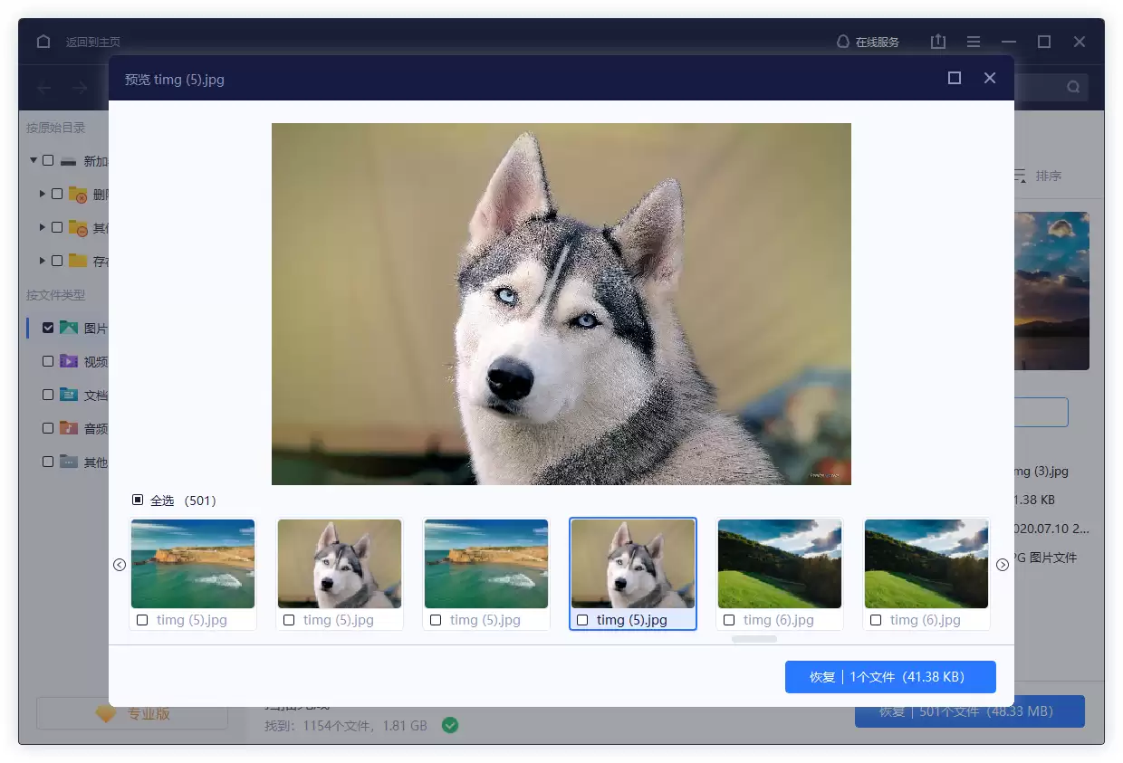Expand the first folder with red badge
This screenshot has height=763, width=1123.
coord(43,194)
